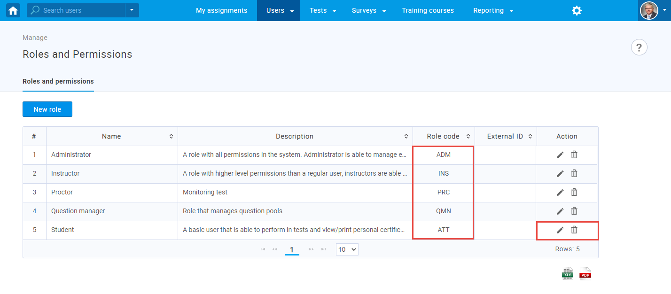
Task: Edit the Question manager role
Action: click(560, 211)
